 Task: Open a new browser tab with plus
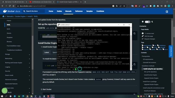[x=85, y=2]
